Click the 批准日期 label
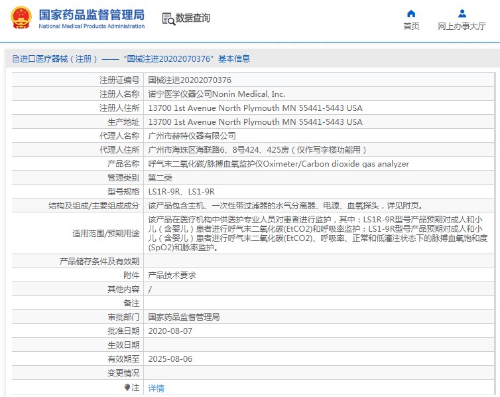500x397 pixels. (123, 331)
